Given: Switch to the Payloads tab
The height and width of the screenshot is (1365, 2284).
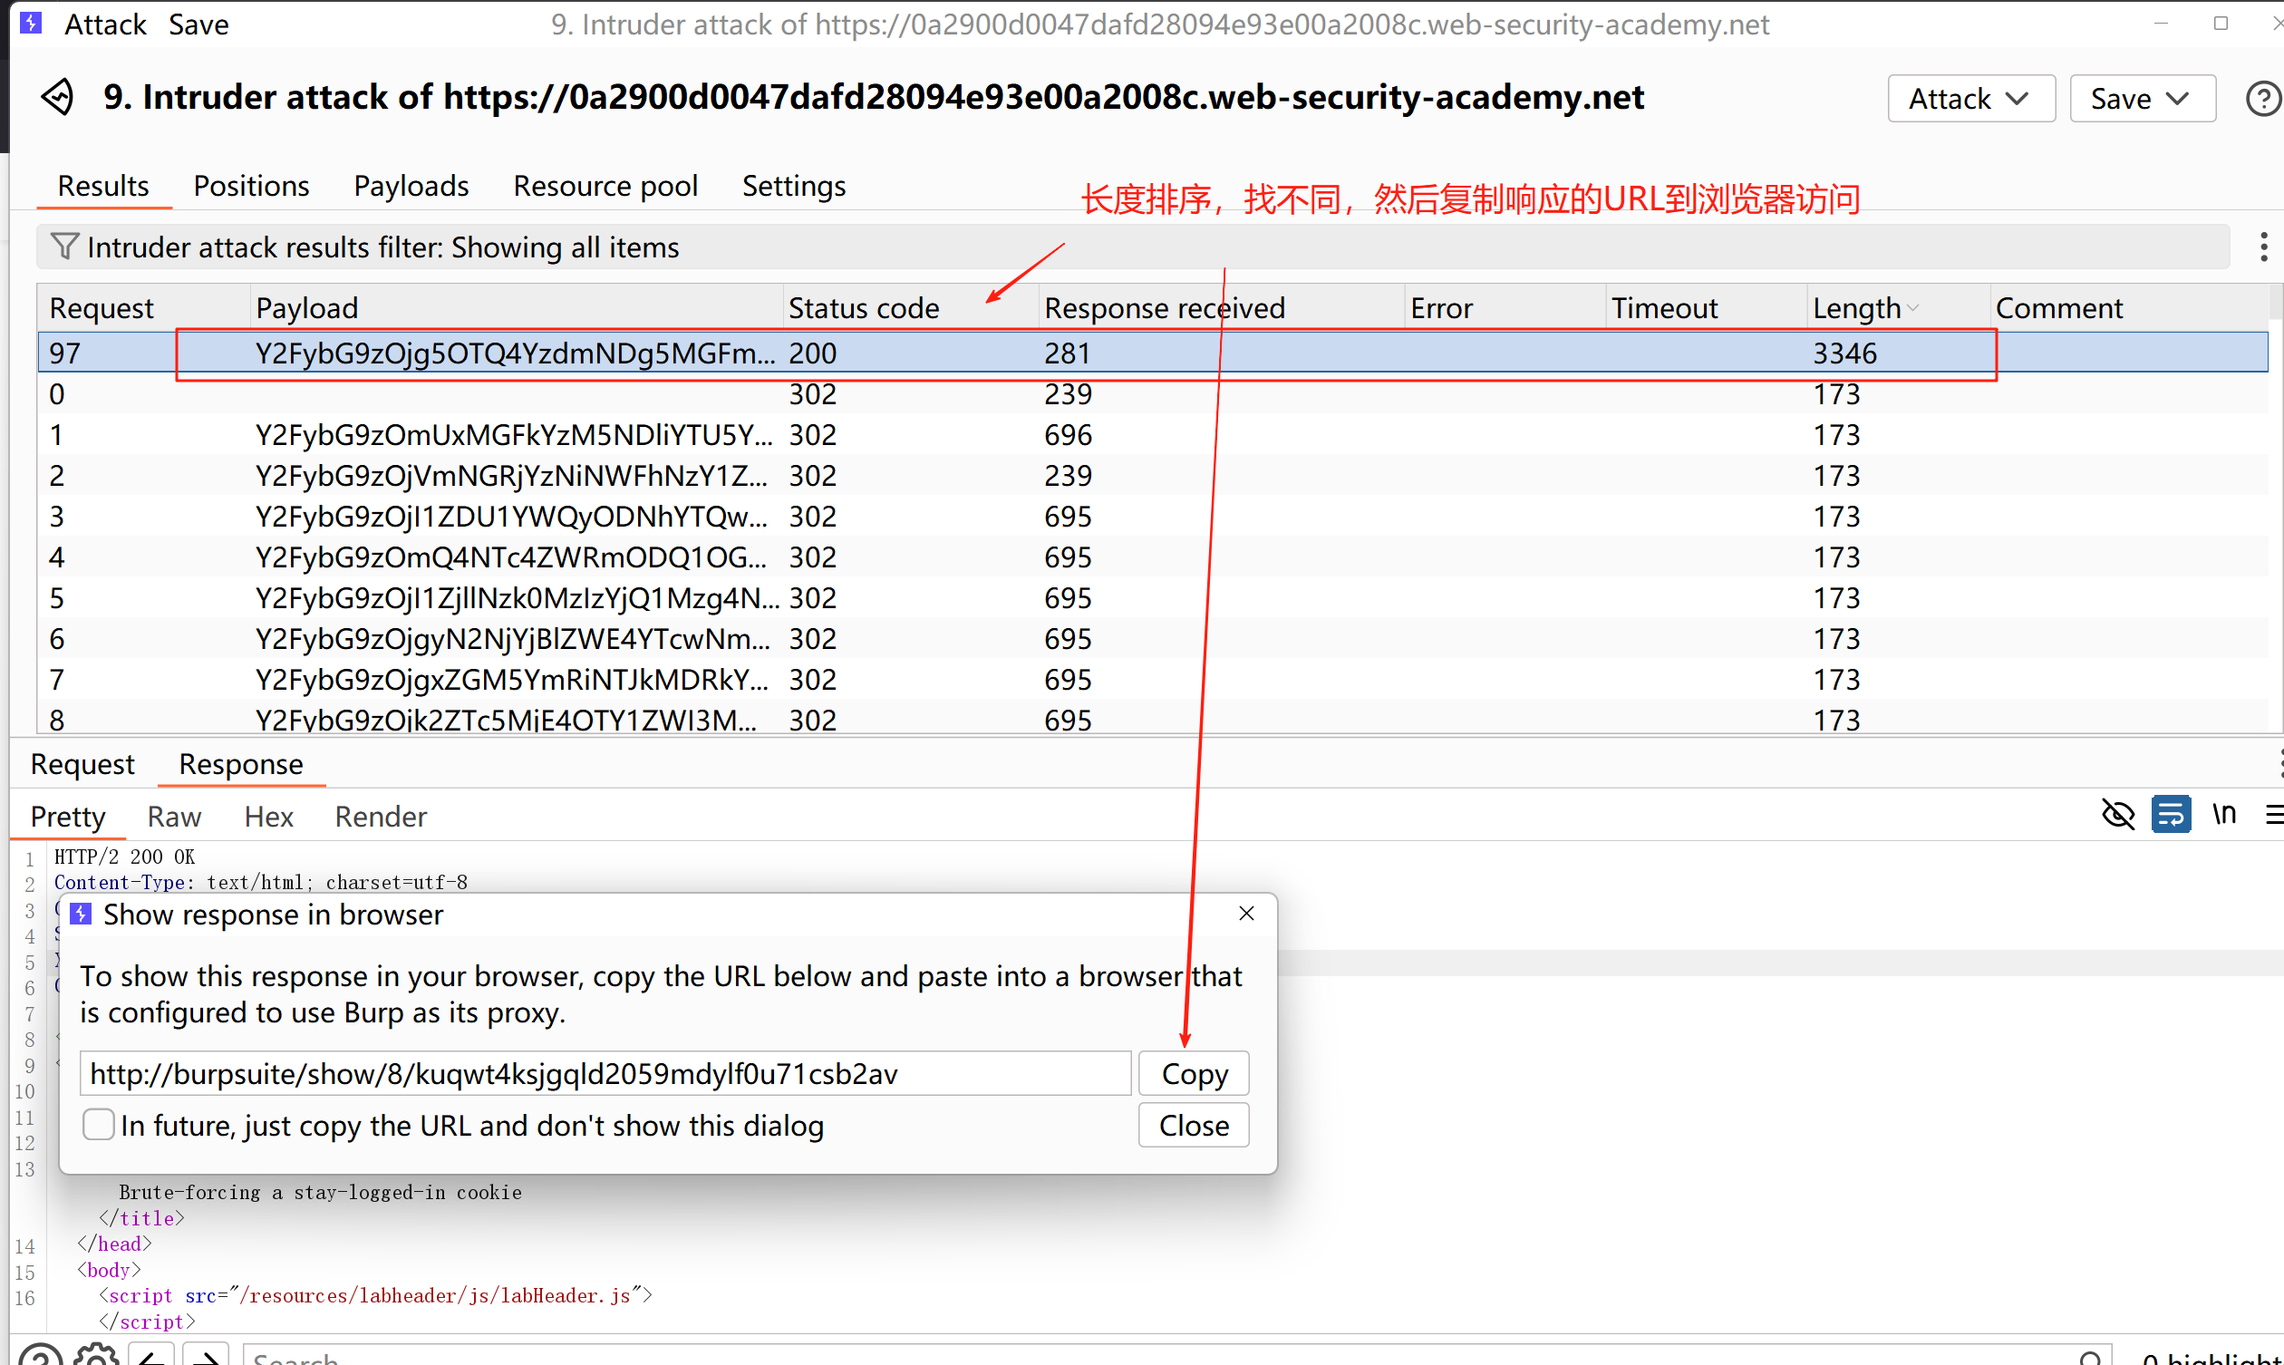Looking at the screenshot, I should (x=411, y=186).
